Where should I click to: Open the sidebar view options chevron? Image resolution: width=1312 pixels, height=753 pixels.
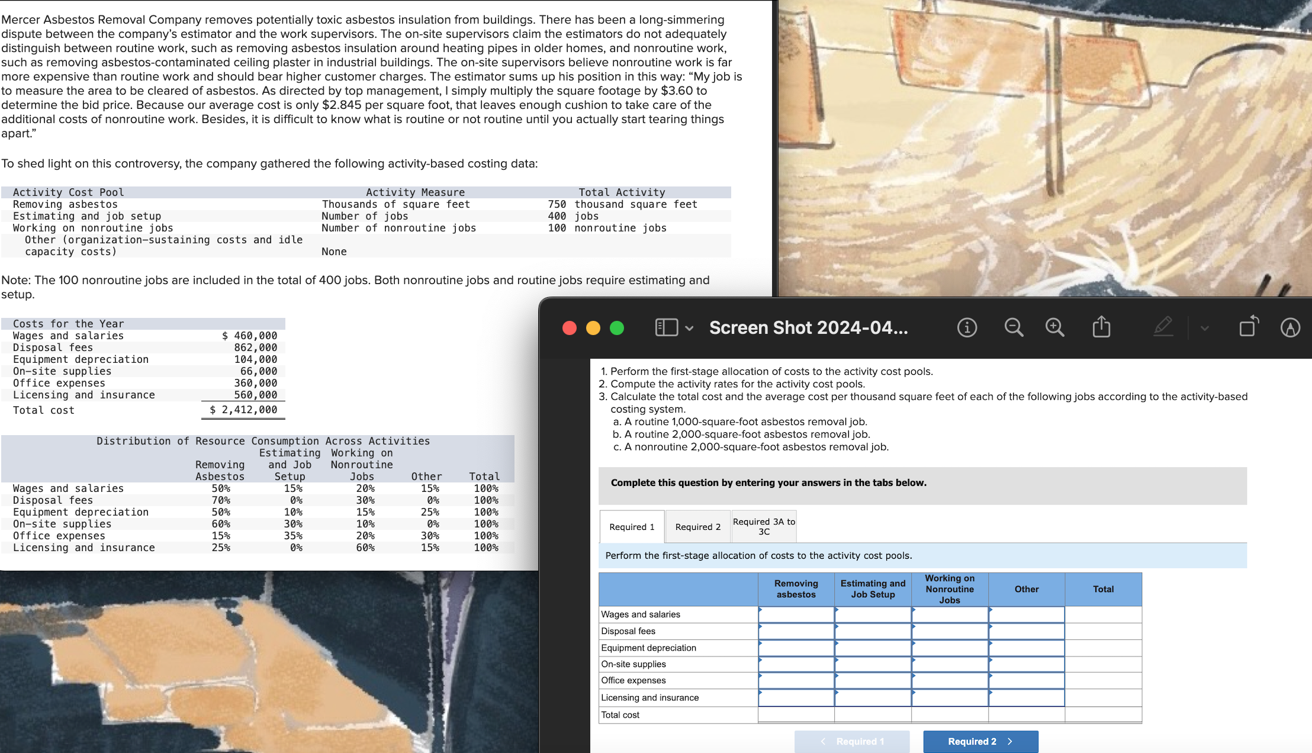coord(689,328)
